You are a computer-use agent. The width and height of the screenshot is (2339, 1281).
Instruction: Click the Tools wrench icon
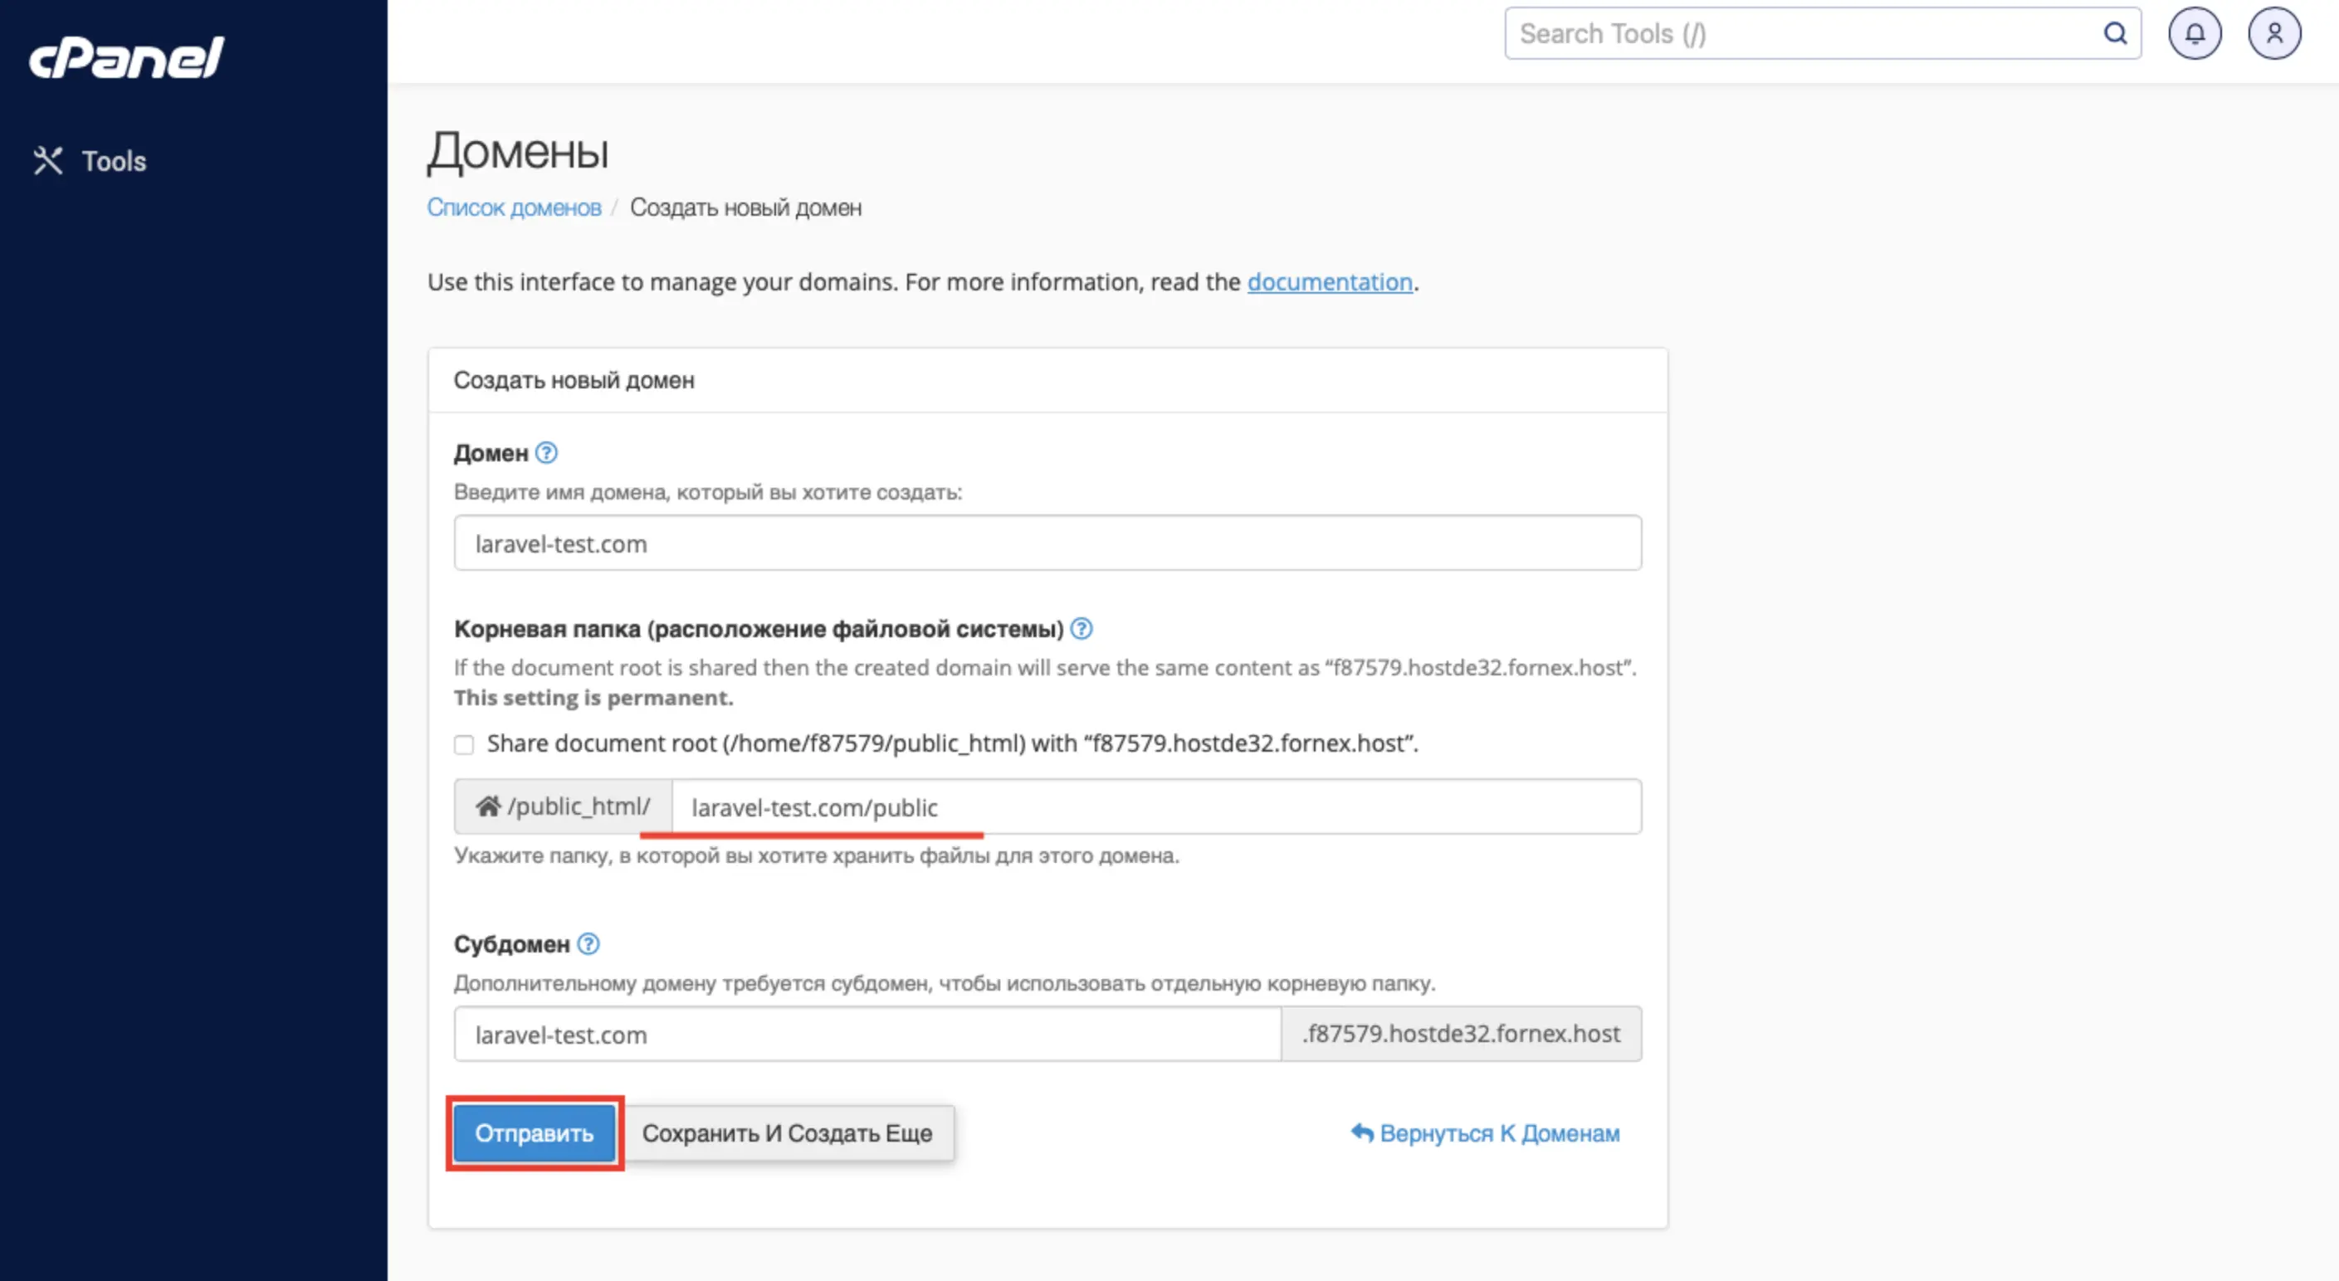pyautogui.click(x=48, y=161)
